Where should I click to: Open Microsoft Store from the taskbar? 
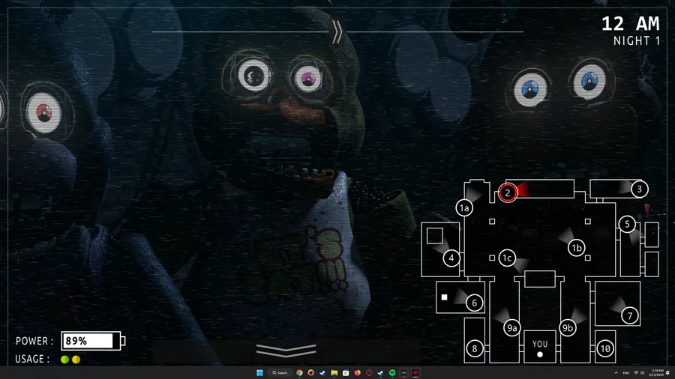[346, 372]
